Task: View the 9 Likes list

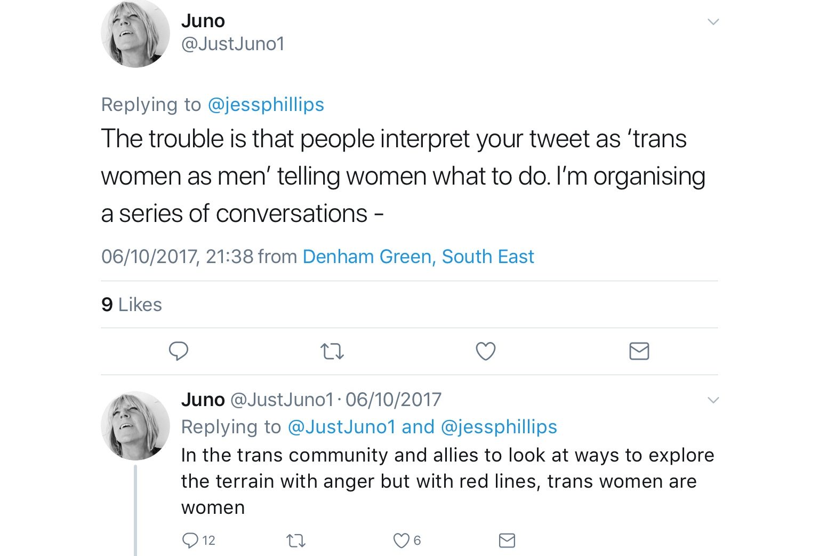Action: 132,305
